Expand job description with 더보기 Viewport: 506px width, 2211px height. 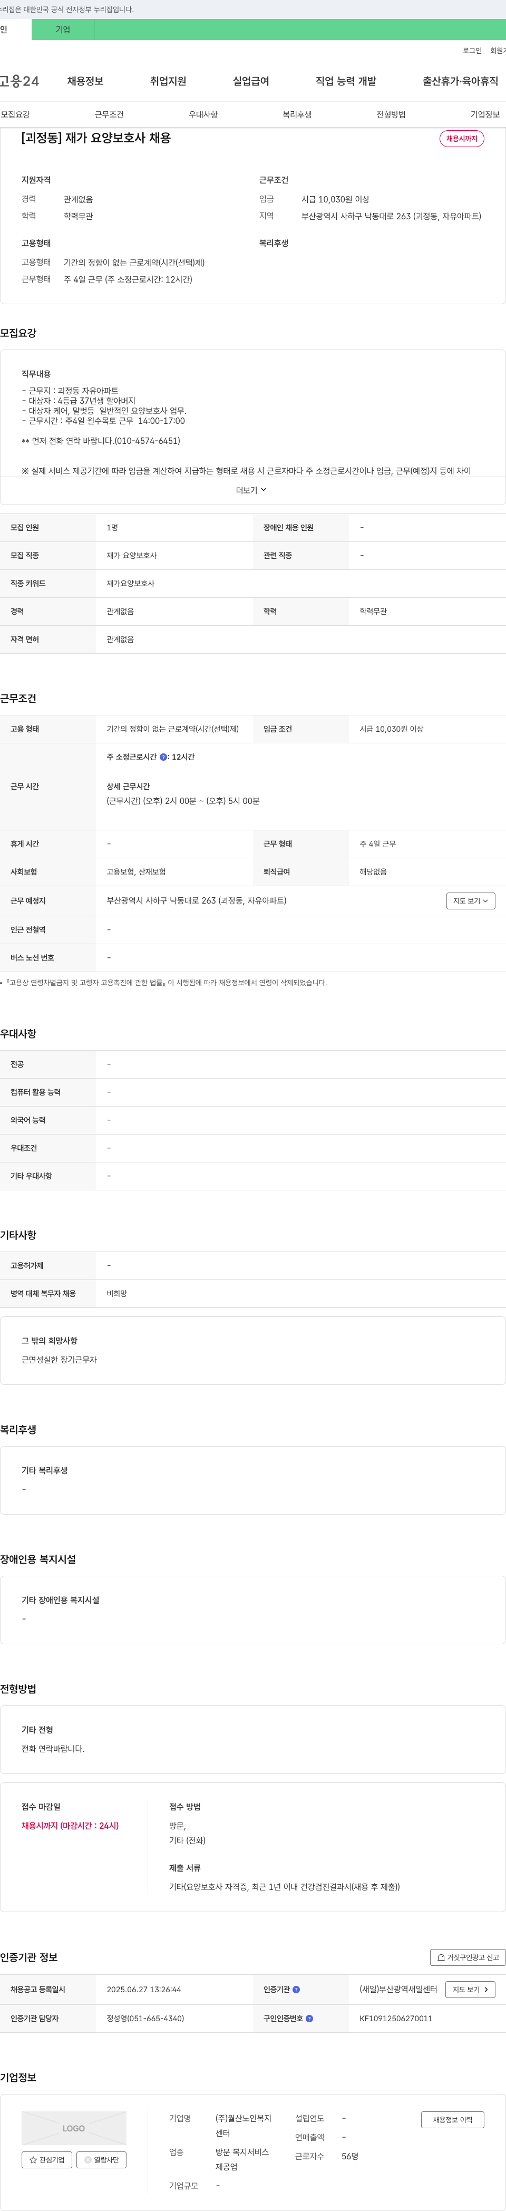(x=251, y=490)
